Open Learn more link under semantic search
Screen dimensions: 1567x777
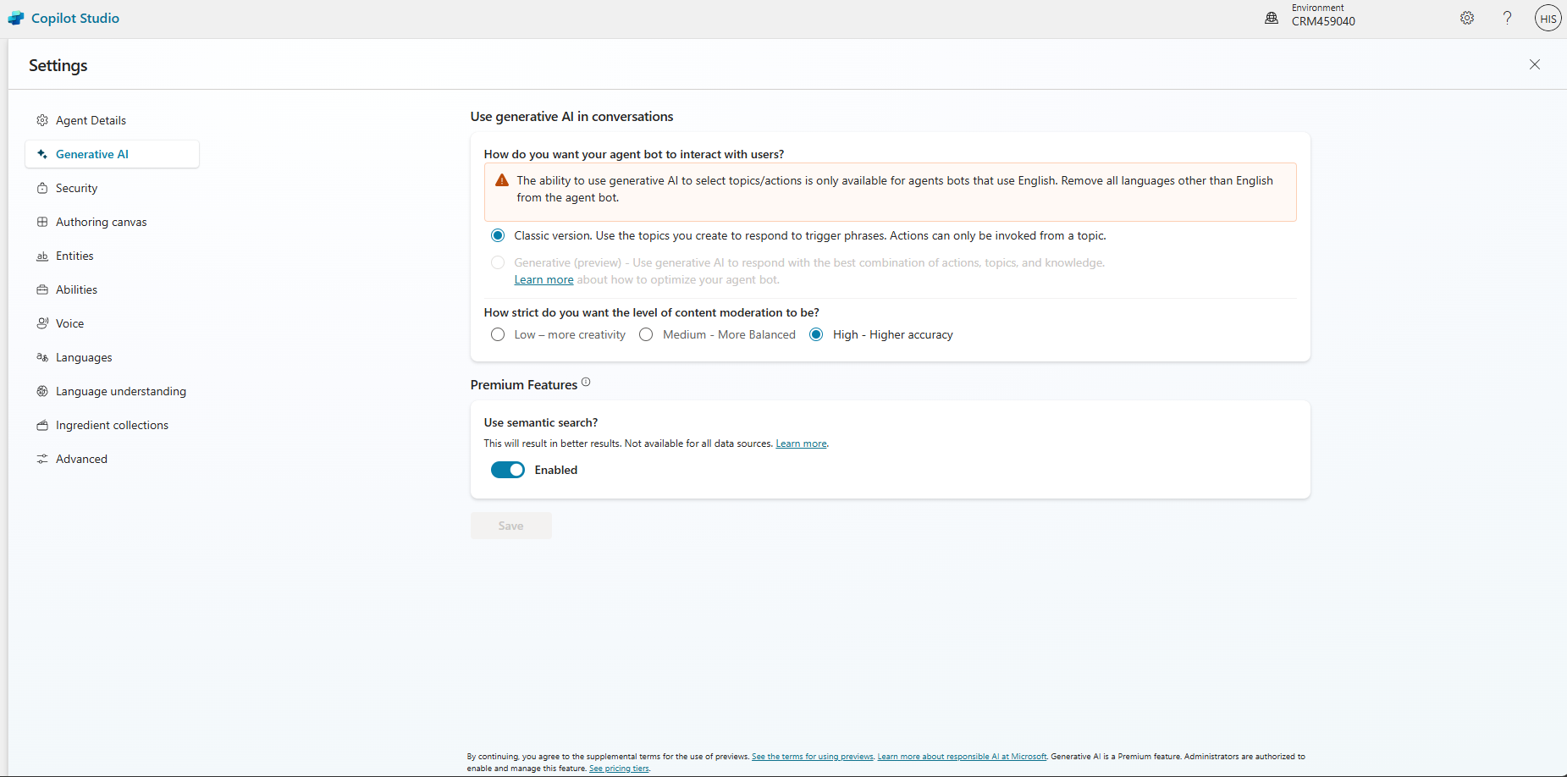pos(801,444)
